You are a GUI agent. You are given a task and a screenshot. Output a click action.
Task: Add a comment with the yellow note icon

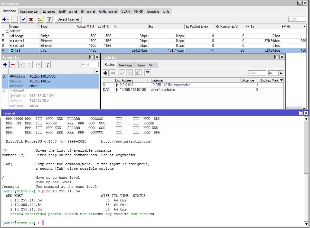pyautogui.click(x=40, y=19)
